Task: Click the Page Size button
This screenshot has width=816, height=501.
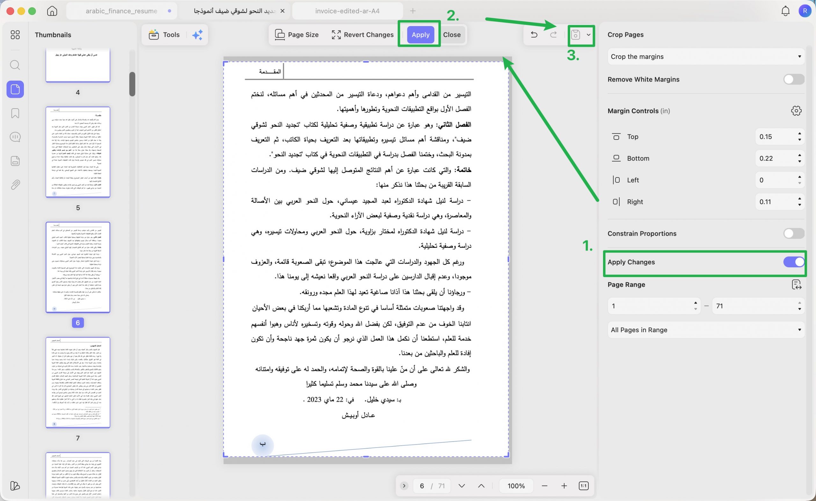Action: 297,35
